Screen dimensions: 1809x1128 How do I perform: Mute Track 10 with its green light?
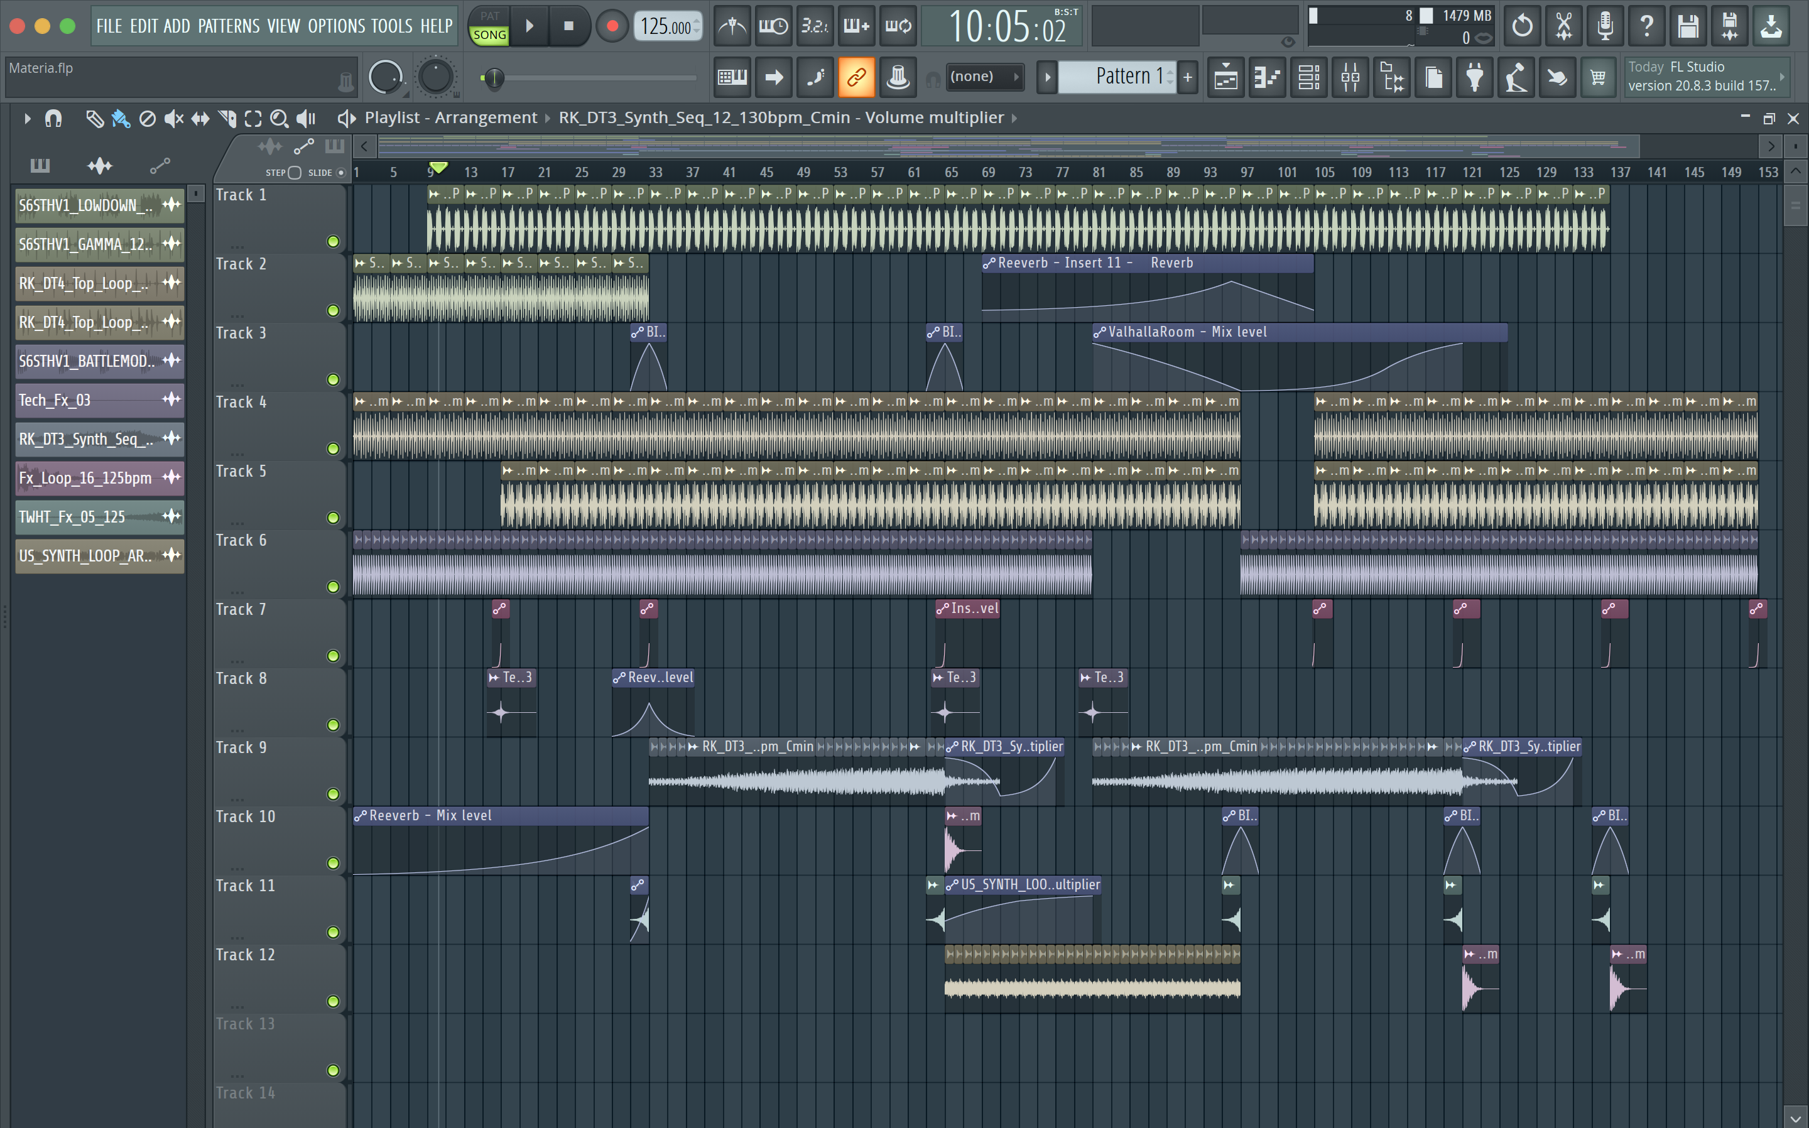click(x=334, y=863)
